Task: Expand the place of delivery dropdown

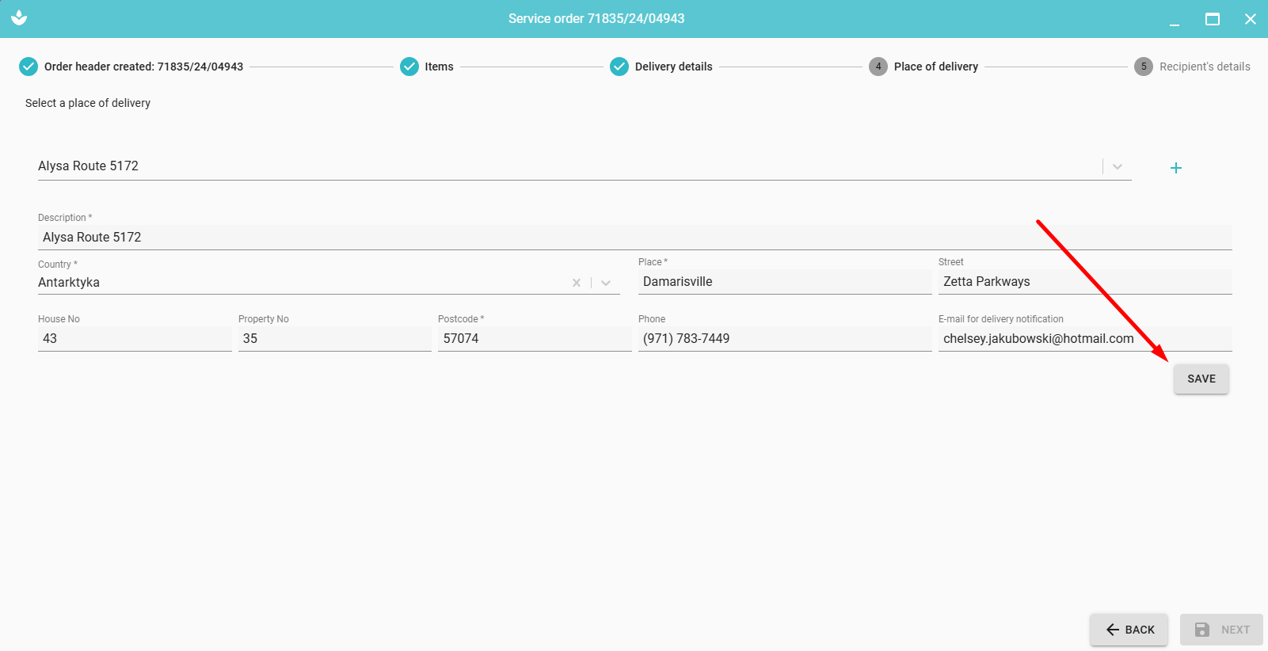Action: (1118, 166)
